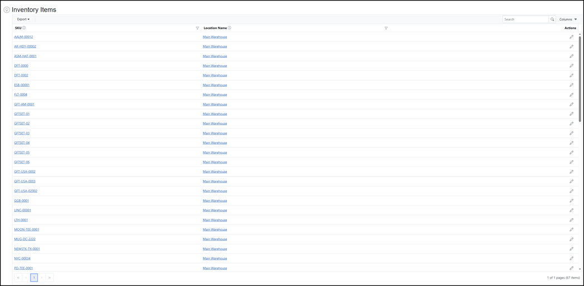Select page 1 in the pager
The width and height of the screenshot is (584, 286).
click(34, 278)
